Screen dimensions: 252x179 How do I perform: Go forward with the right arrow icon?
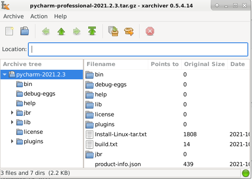pyautogui.click(x=77, y=31)
